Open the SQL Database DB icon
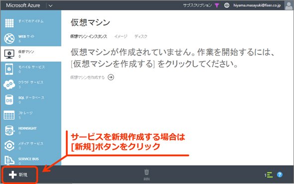This screenshot has width=294, height=184. (9, 100)
